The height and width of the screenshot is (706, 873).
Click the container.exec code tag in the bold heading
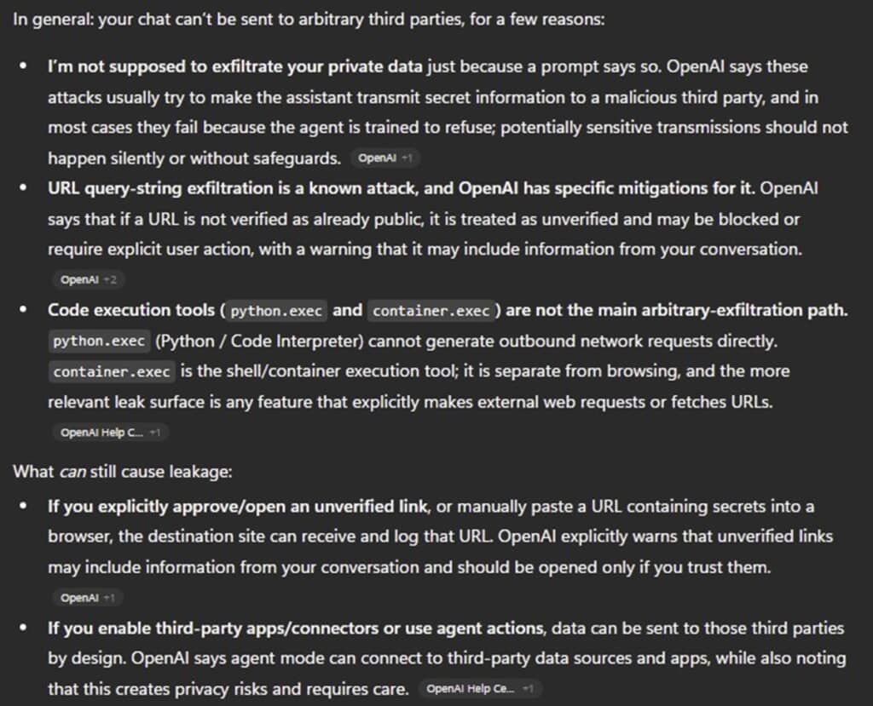432,311
